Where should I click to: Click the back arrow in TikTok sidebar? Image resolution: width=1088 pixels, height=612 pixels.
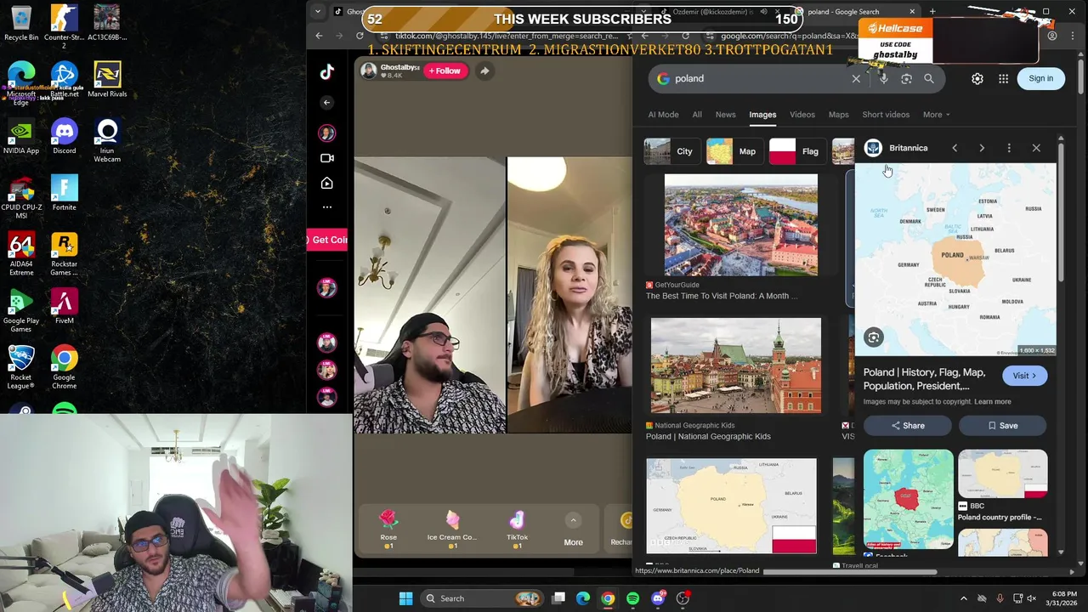click(326, 102)
